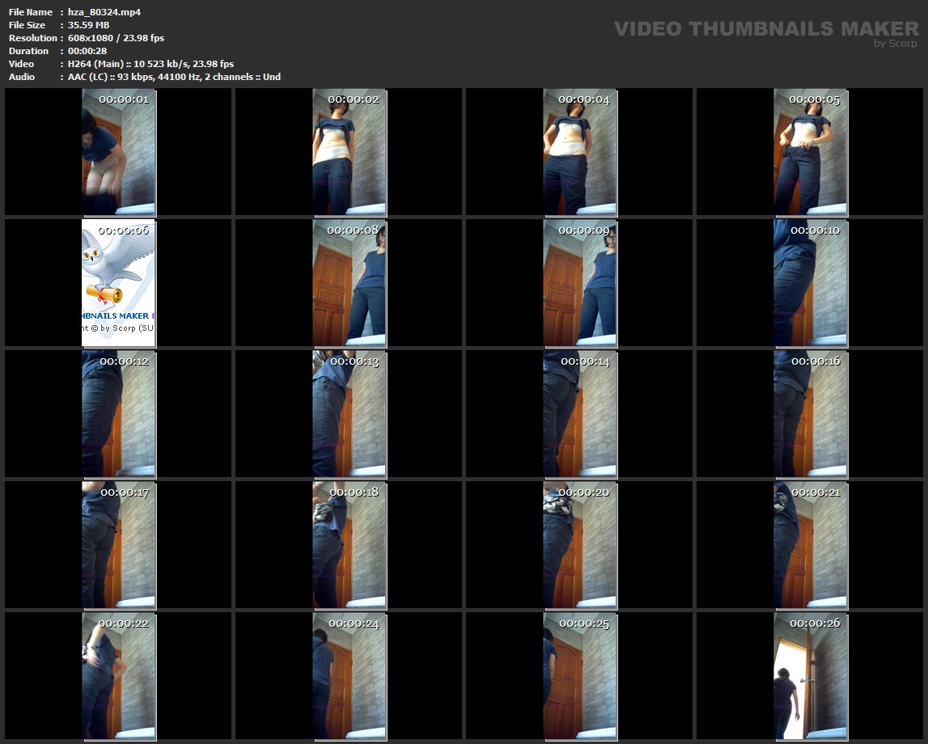
Task: Open the thumbnail stamped 00:00:04
Action: click(x=580, y=152)
